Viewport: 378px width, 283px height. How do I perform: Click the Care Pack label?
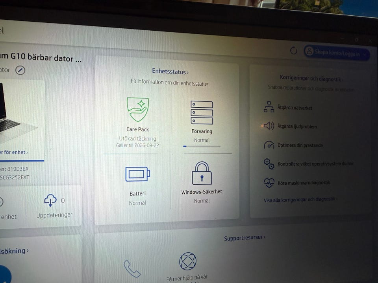pyautogui.click(x=138, y=129)
